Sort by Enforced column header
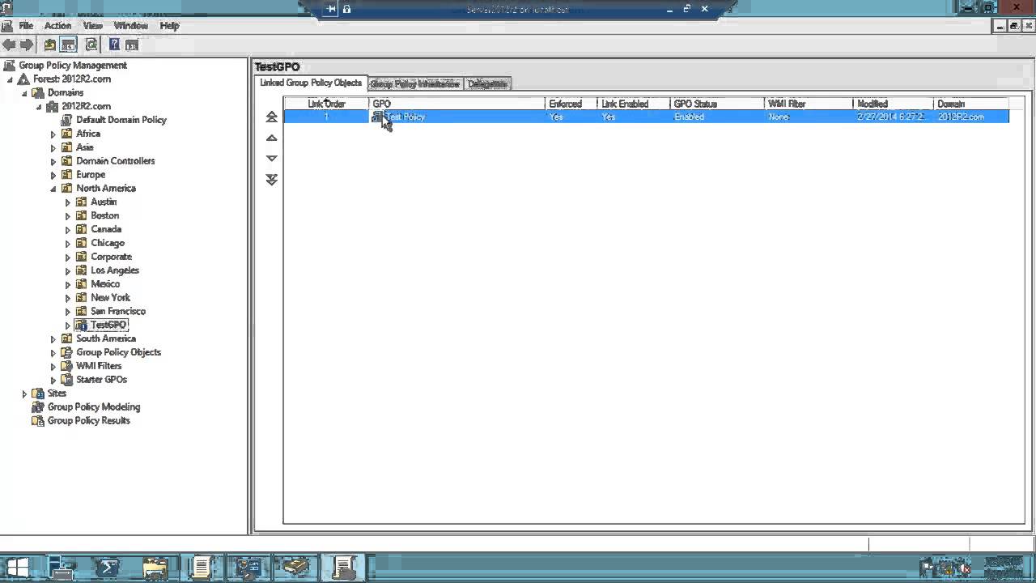 [x=571, y=104]
